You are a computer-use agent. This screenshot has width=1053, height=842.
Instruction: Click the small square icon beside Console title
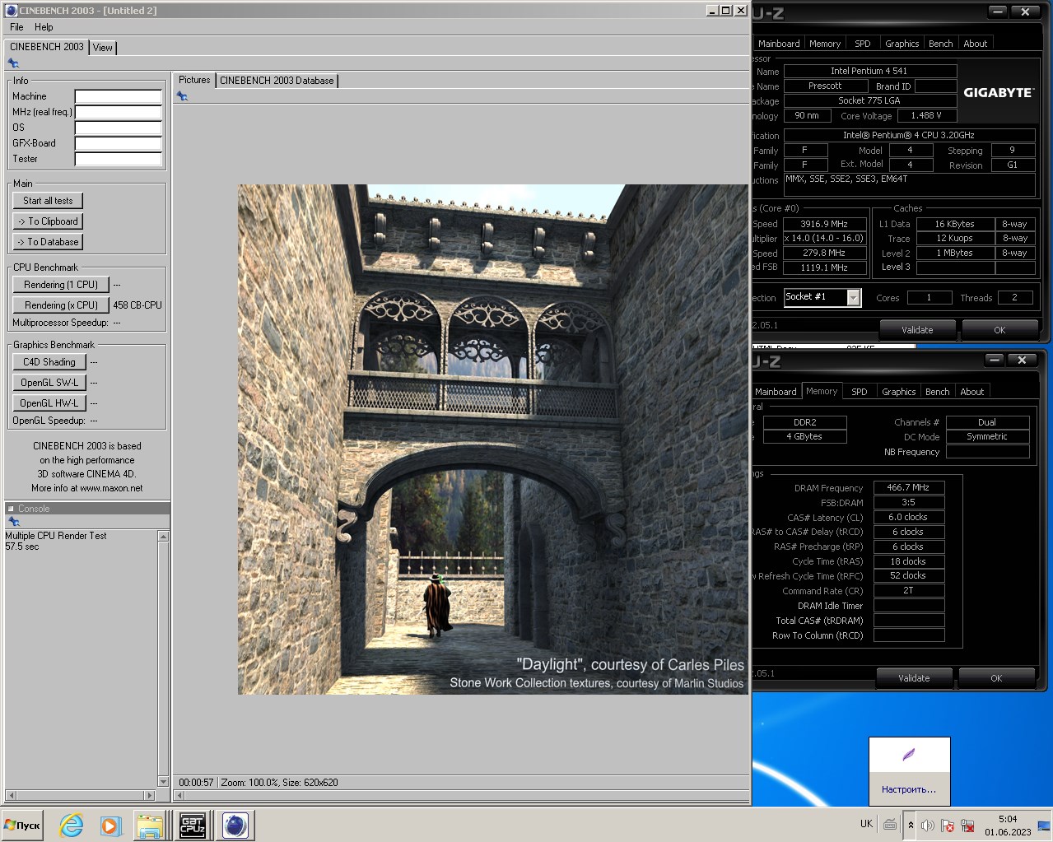[11, 509]
